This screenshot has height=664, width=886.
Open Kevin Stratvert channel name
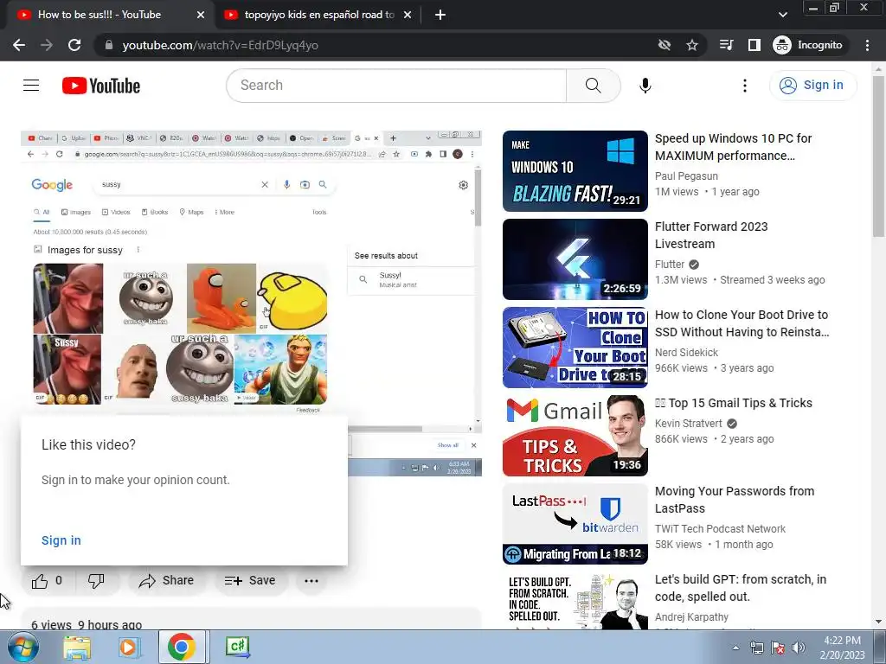[688, 424]
